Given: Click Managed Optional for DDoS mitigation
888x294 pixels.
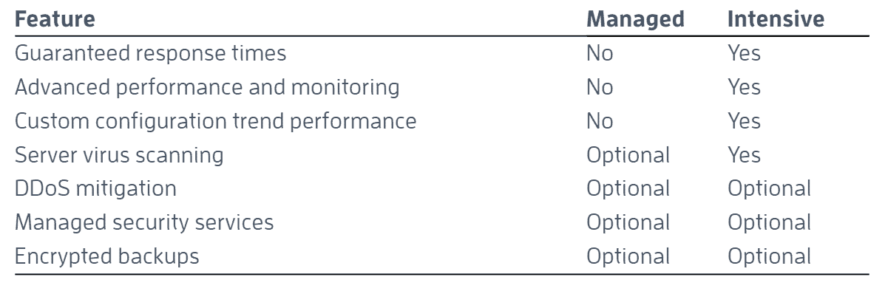Looking at the screenshot, I should click(x=628, y=190).
